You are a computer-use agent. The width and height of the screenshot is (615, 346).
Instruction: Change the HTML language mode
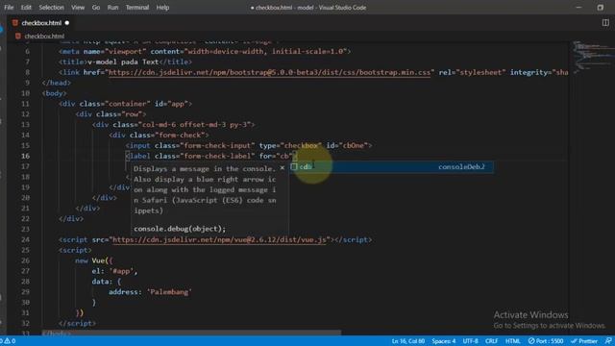[x=512, y=341]
